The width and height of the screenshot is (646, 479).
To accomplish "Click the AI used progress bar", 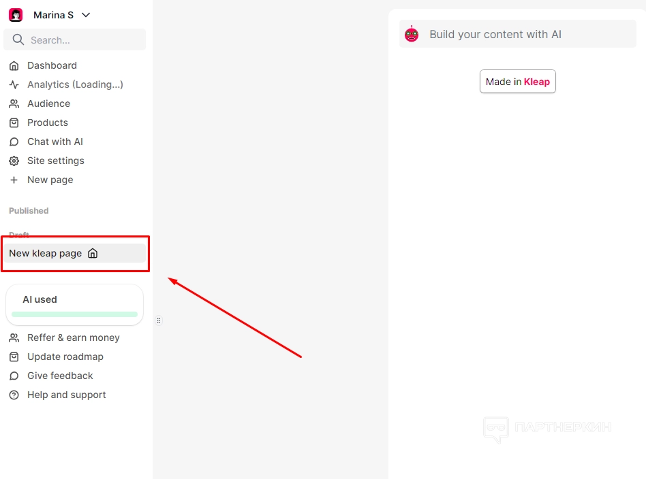I will (x=74, y=314).
